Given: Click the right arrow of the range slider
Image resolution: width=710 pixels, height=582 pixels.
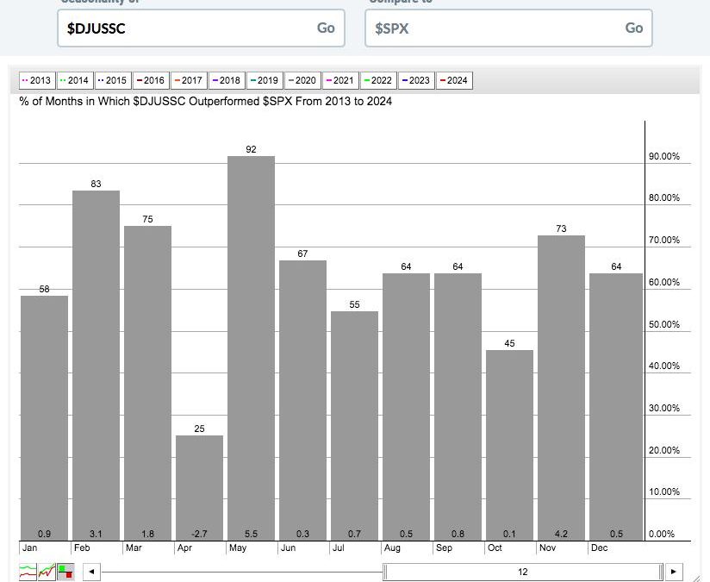Looking at the screenshot, I should pos(674,572).
